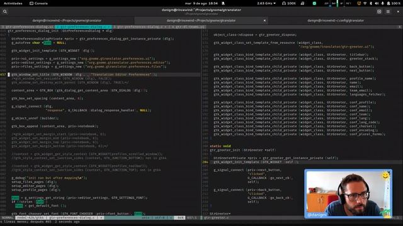
Task: Click the NORMAL mode indicator in status line
Action: pyautogui.click(x=8, y=218)
